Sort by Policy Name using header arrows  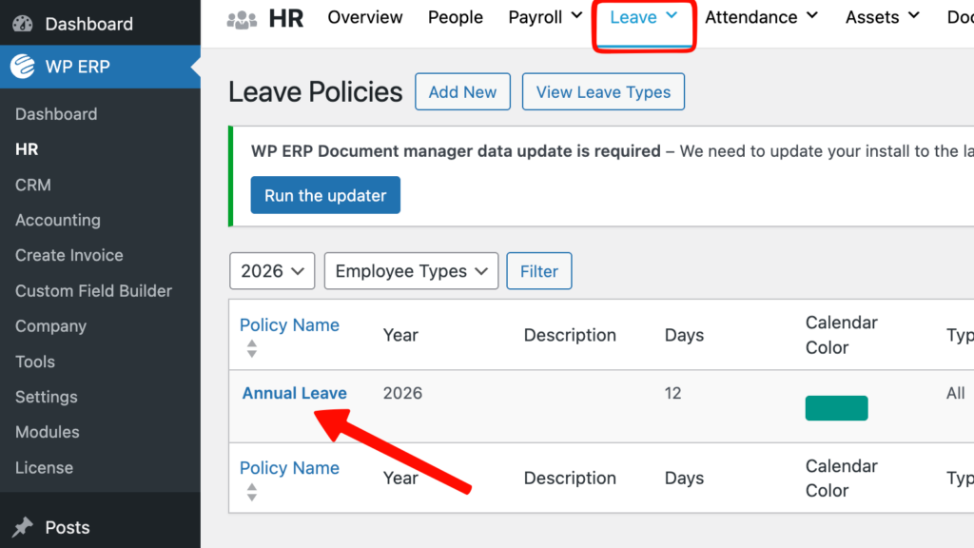(x=251, y=349)
